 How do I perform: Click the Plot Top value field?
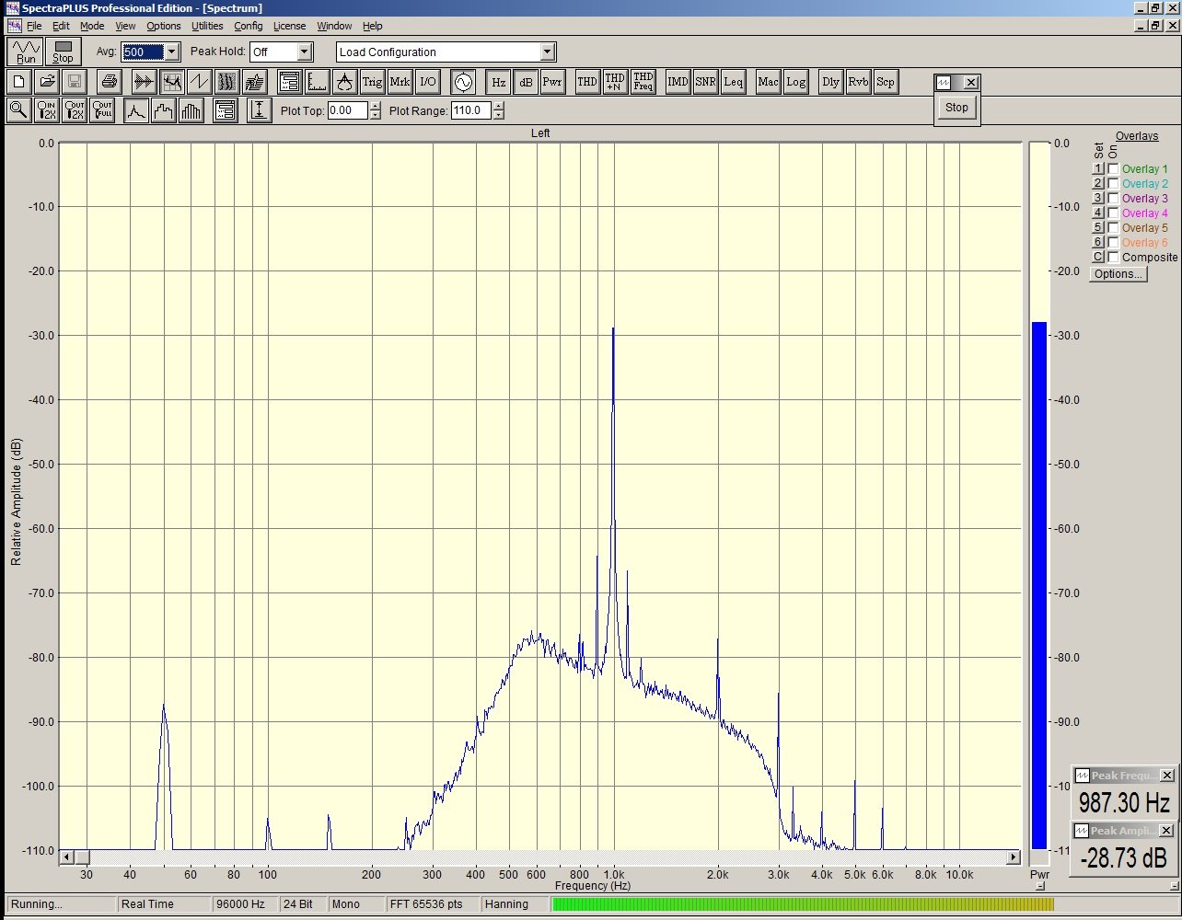tap(348, 110)
